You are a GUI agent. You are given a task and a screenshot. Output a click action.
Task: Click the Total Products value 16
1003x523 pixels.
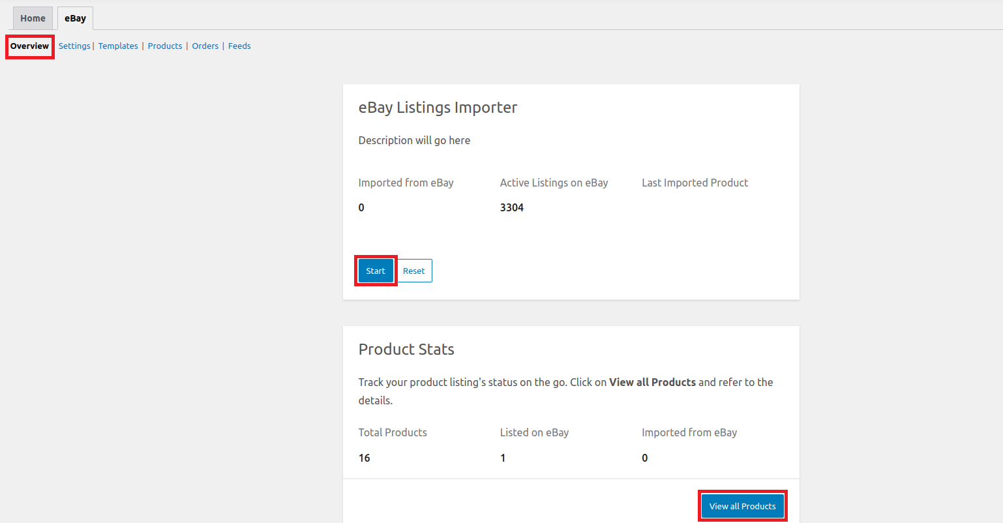point(365,458)
